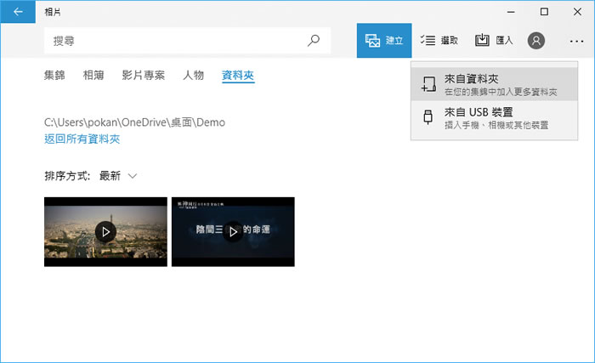Click the 返回所有資料夾 link

pyautogui.click(x=82, y=139)
